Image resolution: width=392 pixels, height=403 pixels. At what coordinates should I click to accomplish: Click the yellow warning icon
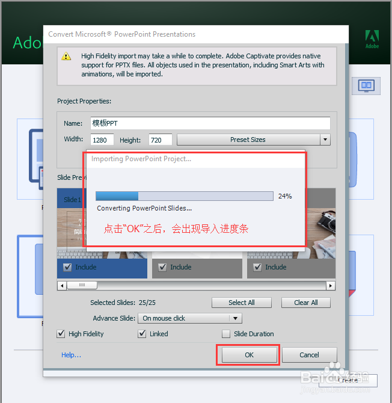tap(66, 56)
